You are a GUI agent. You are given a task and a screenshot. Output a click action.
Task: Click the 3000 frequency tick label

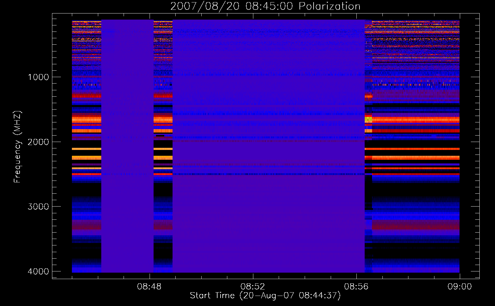pyautogui.click(x=38, y=207)
